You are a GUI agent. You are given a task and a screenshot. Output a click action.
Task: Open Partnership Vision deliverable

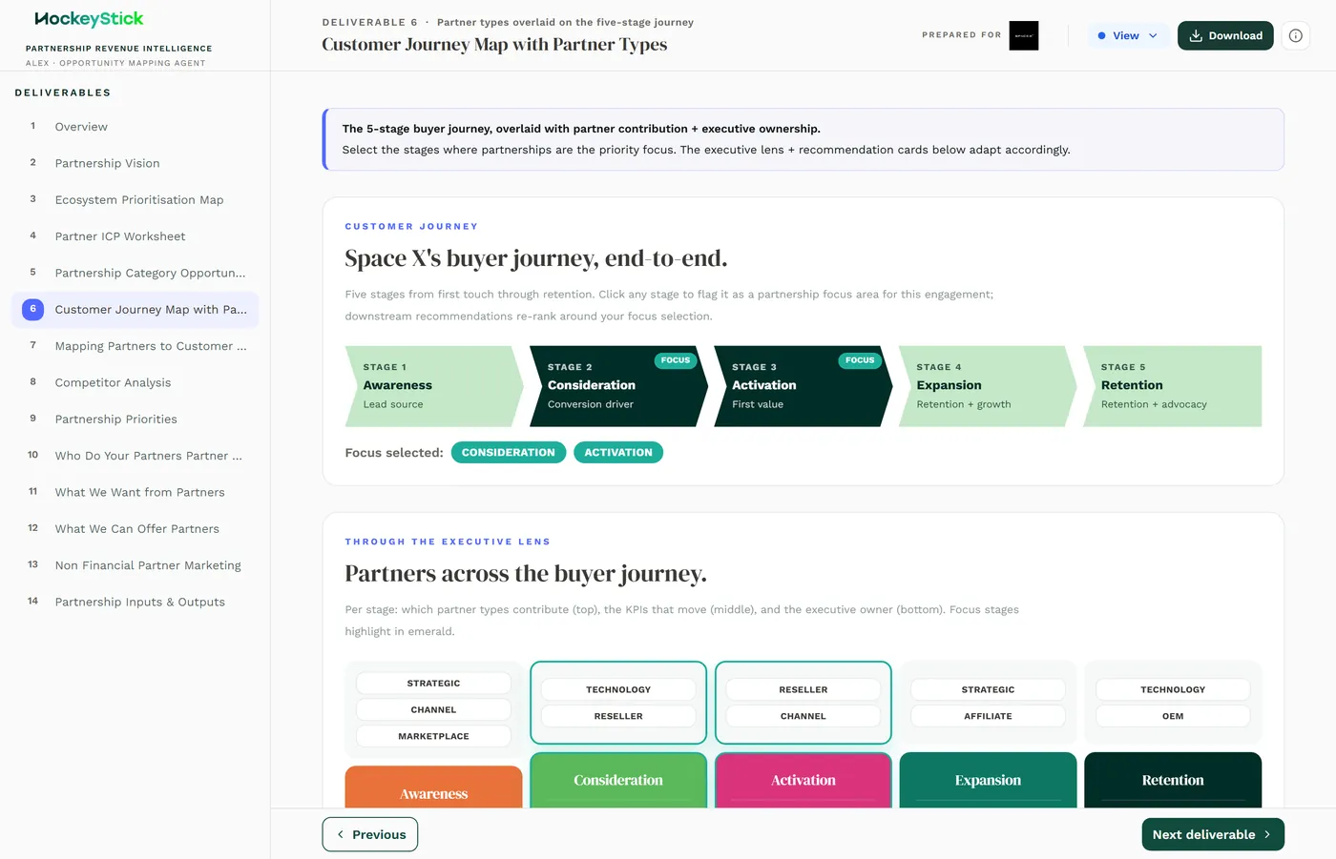click(x=135, y=163)
